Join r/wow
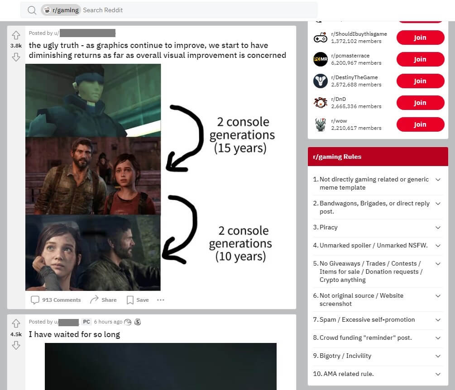 (x=420, y=124)
